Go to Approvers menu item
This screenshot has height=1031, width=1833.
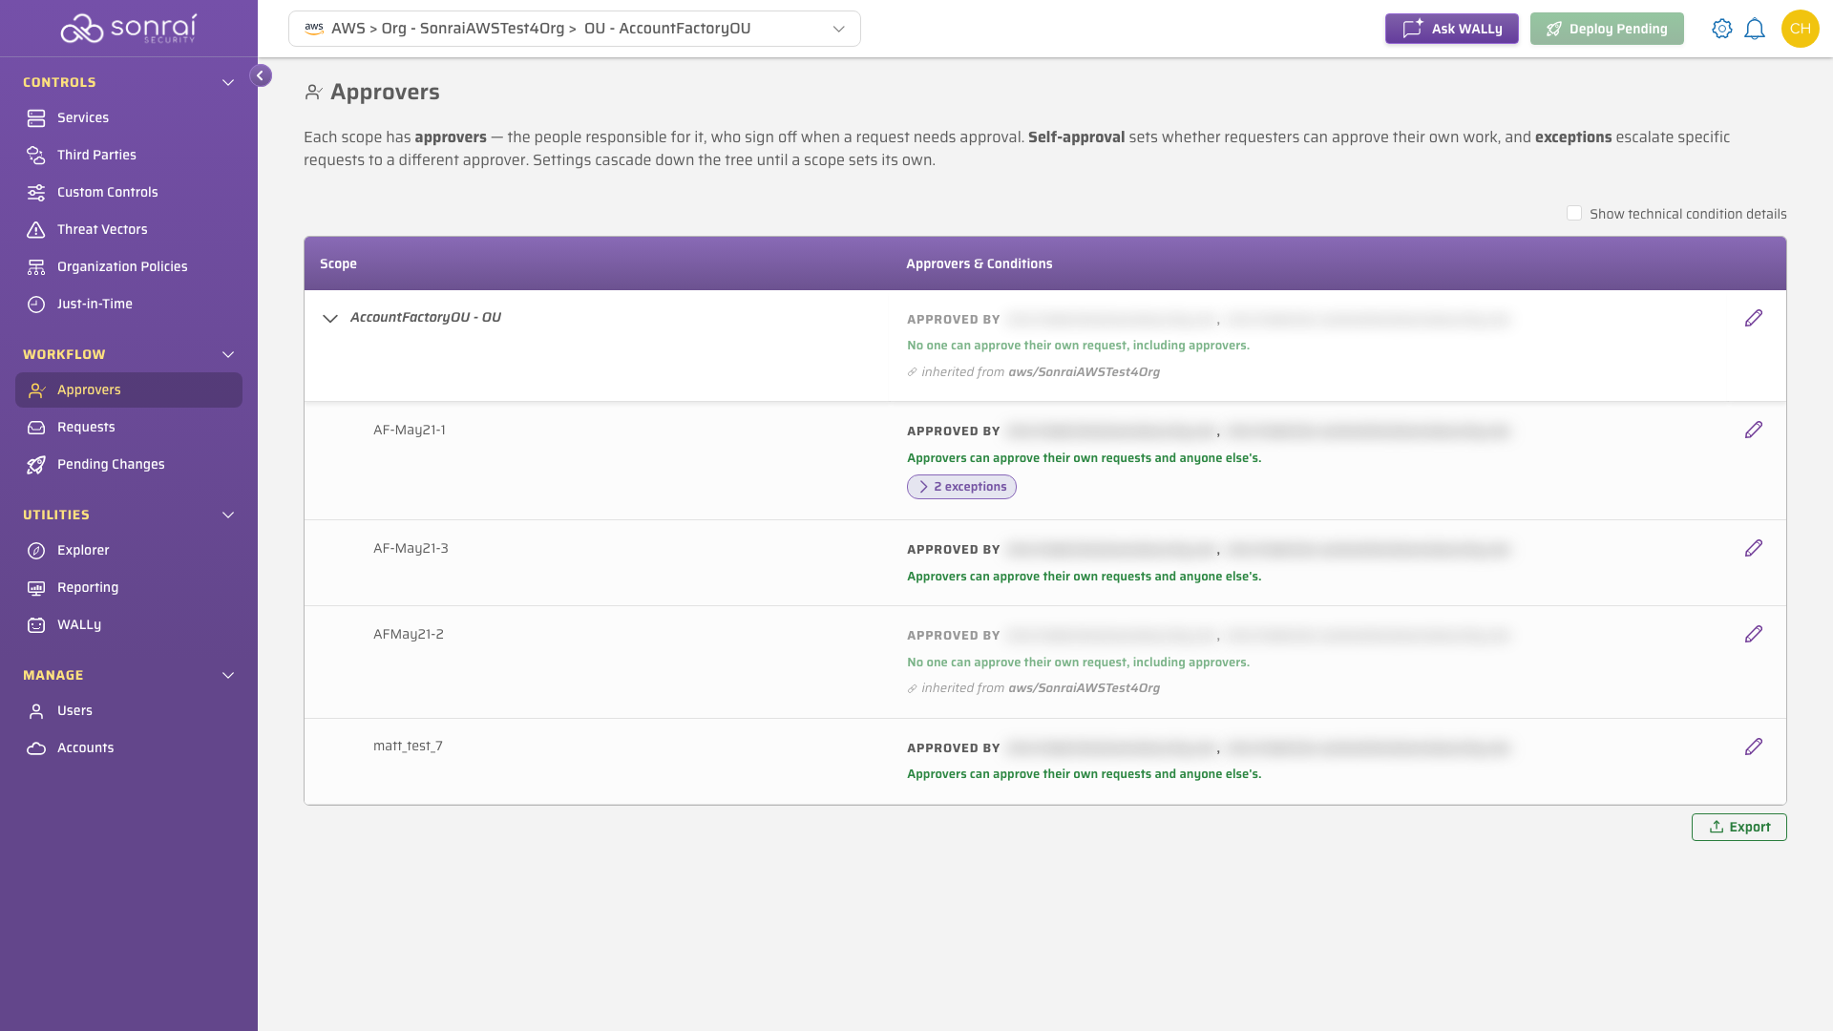pyautogui.click(x=129, y=389)
